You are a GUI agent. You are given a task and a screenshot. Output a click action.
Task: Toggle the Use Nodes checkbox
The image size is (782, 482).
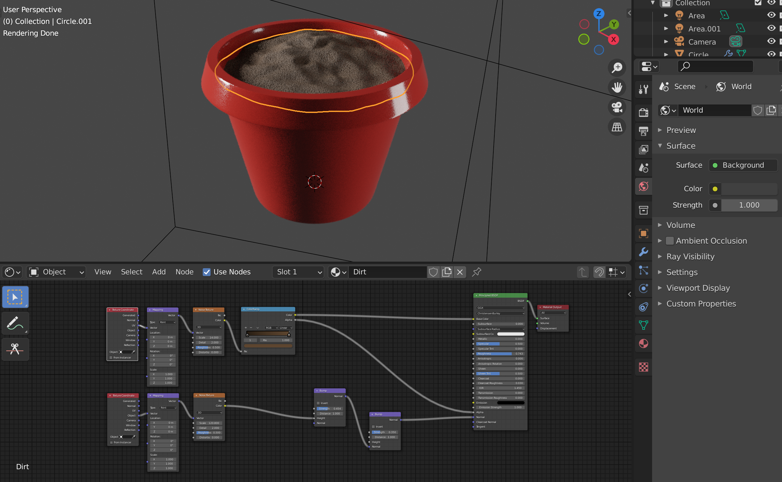click(207, 272)
